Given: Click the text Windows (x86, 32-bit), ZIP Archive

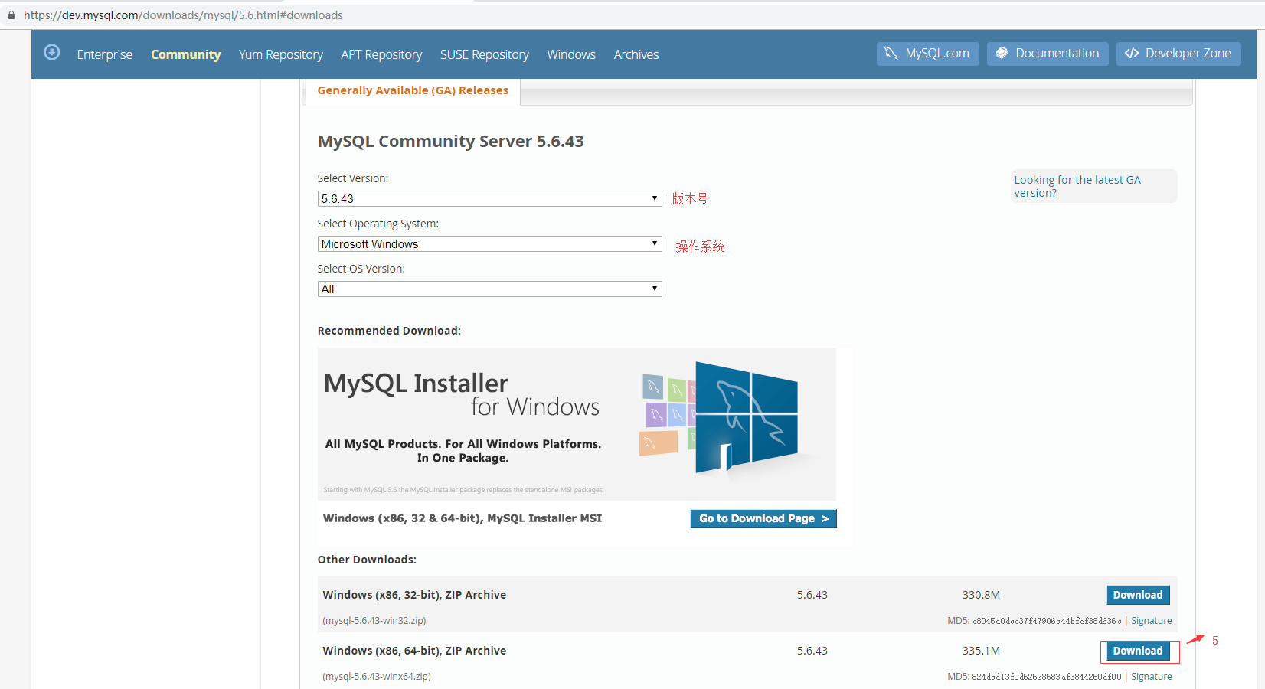Looking at the screenshot, I should pyautogui.click(x=414, y=595).
